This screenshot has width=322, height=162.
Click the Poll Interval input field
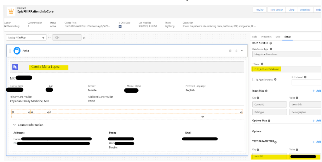(x=306, y=82)
